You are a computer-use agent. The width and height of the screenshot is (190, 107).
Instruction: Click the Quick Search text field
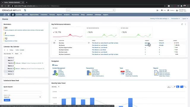22,92
